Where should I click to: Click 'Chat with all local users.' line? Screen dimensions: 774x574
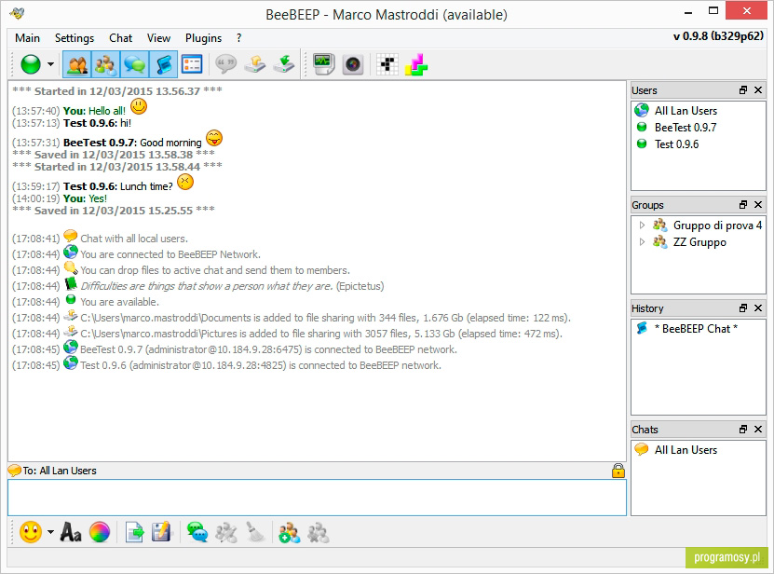click(134, 239)
